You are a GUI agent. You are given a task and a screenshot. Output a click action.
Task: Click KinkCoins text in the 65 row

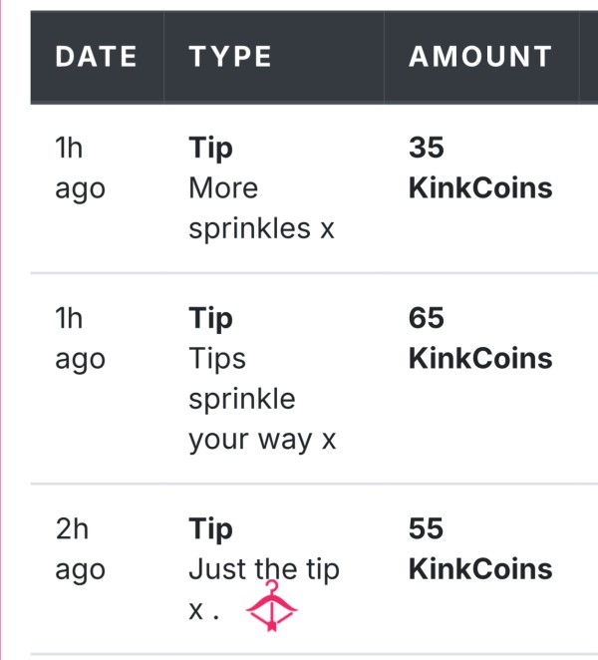[480, 359]
